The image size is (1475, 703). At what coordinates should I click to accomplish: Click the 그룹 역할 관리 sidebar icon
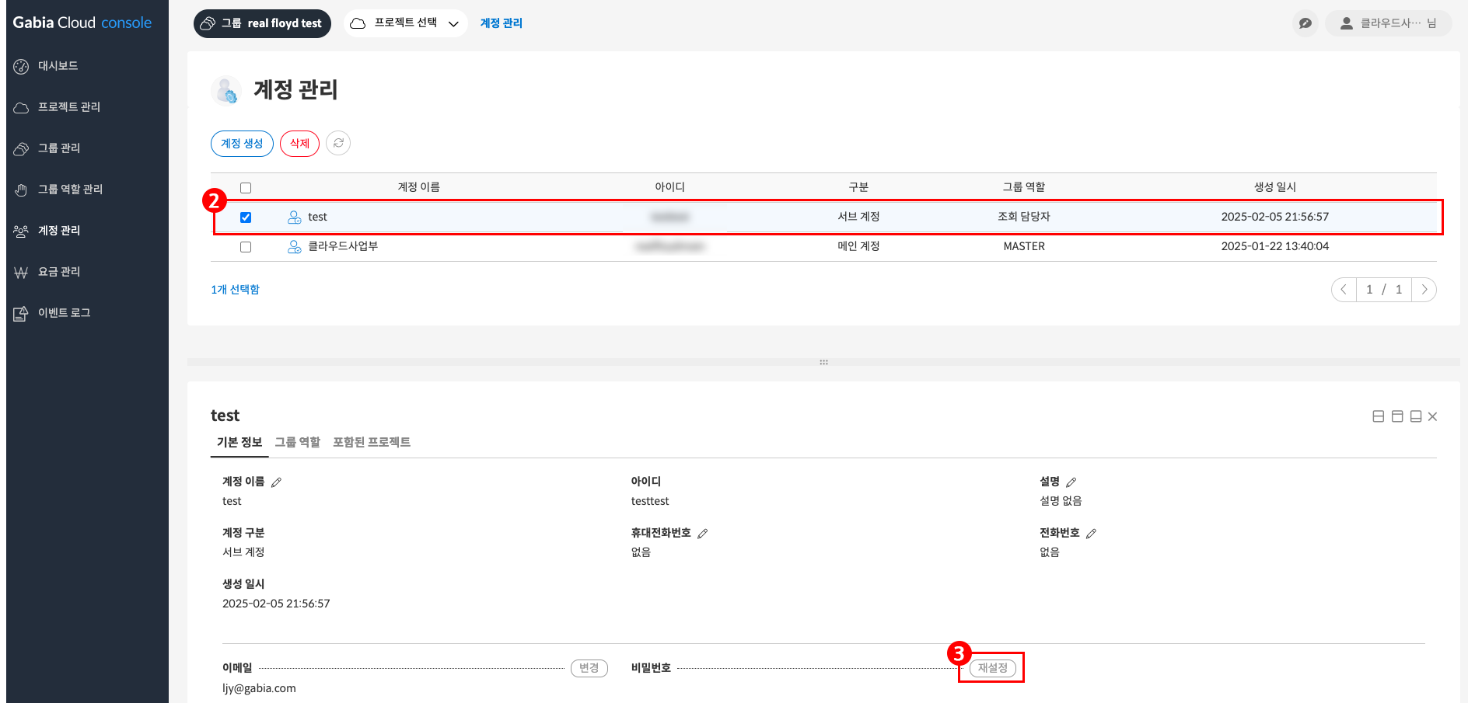pyautogui.click(x=21, y=189)
